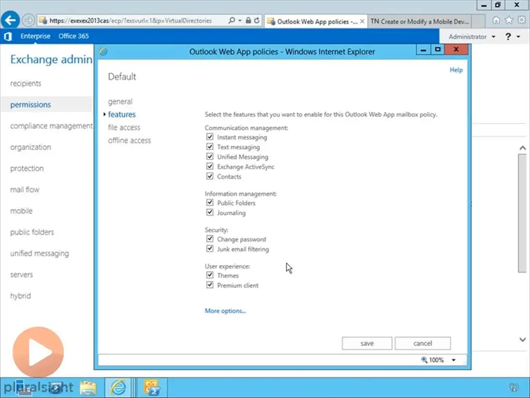Open compliance management section
Image resolution: width=530 pixels, height=398 pixels.
pos(51,126)
